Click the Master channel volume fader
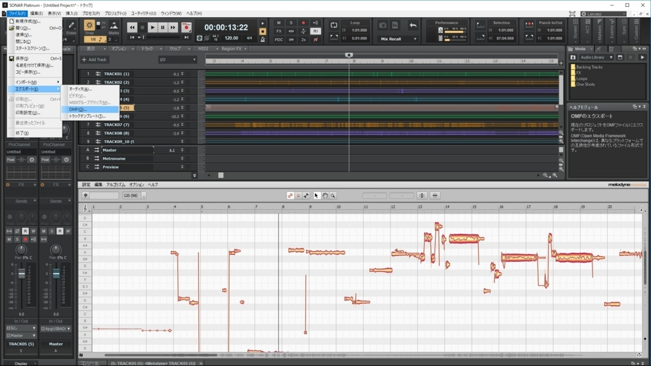Screen dimensions: 651x366 click(x=56, y=273)
